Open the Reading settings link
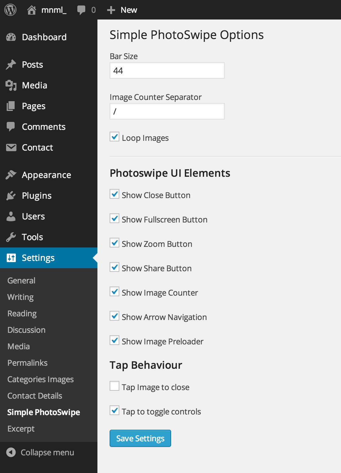The height and width of the screenshot is (473, 341). coord(22,314)
